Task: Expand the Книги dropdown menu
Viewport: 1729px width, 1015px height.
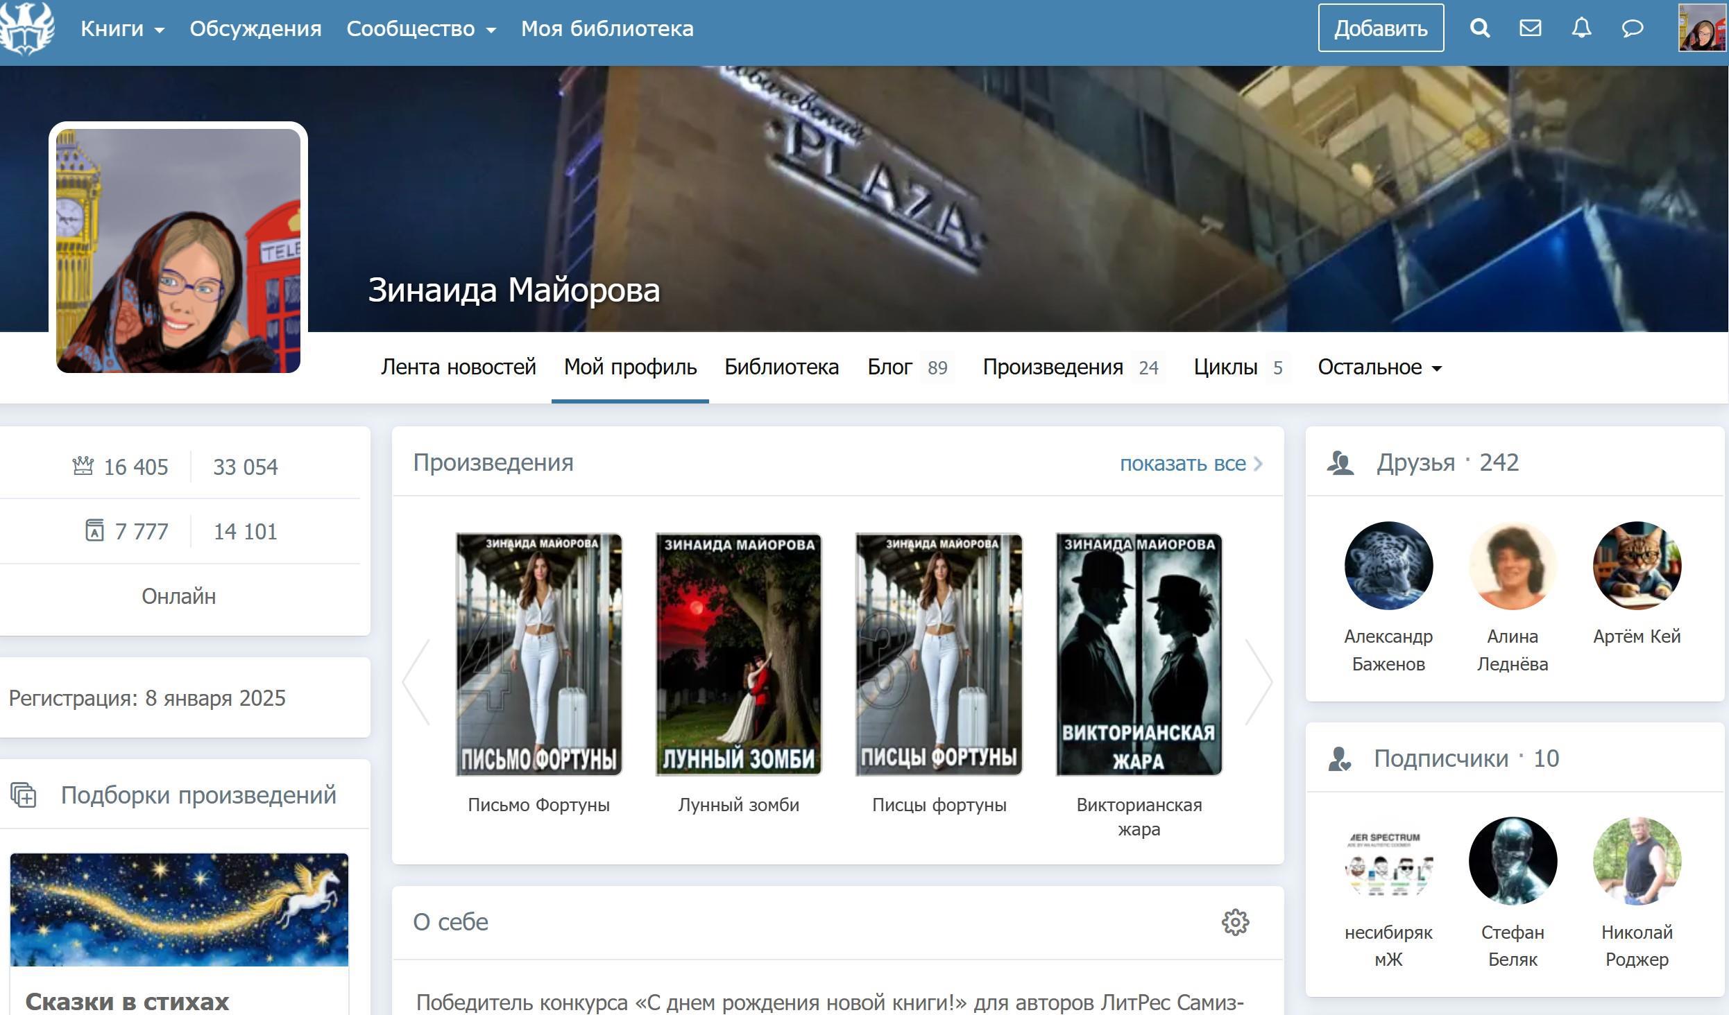Action: [x=122, y=29]
